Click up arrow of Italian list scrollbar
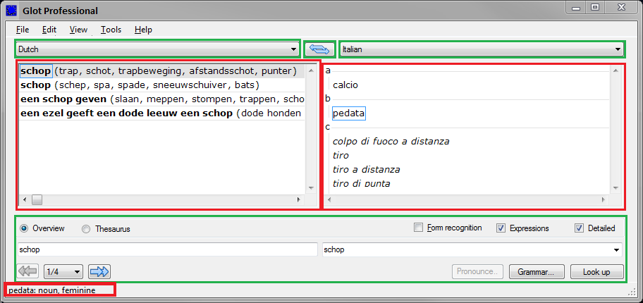The height and width of the screenshot is (303, 643). point(615,70)
